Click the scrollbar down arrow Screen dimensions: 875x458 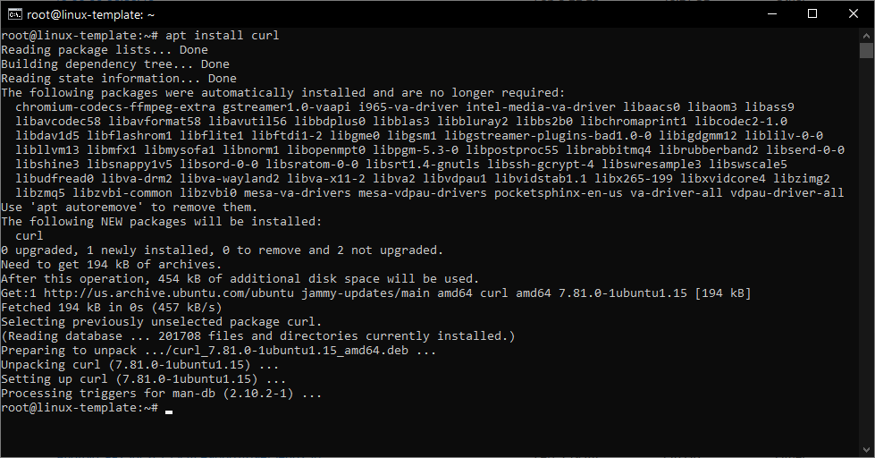[x=866, y=450]
